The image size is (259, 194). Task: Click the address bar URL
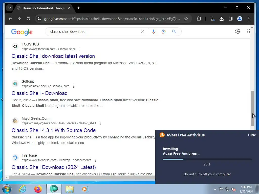coord(112,19)
